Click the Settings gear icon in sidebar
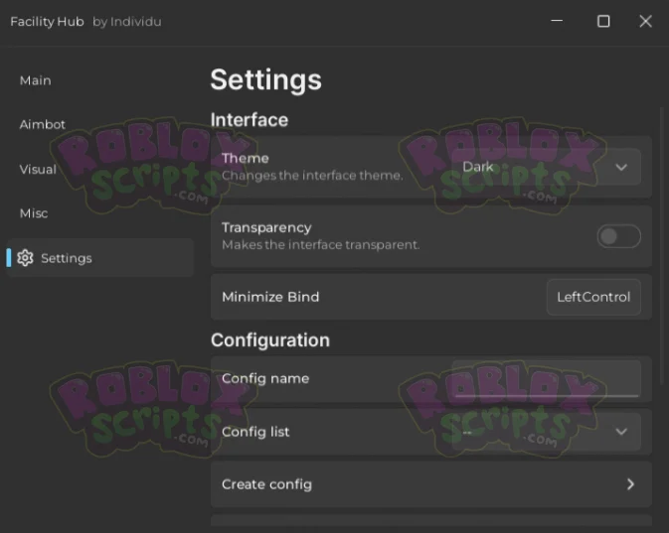 (x=25, y=258)
